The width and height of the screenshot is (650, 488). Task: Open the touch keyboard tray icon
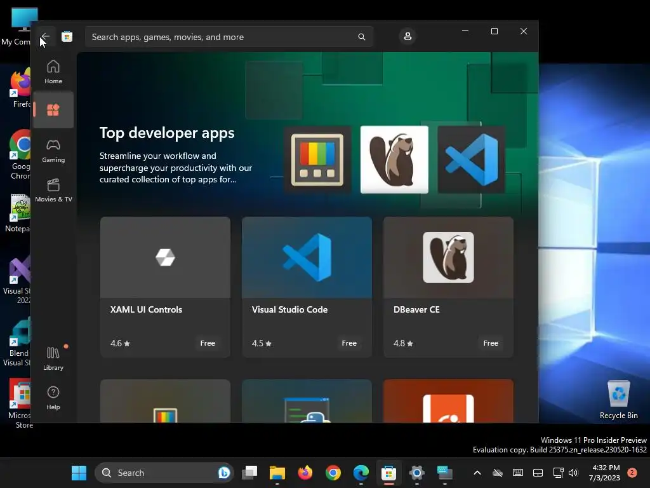[518, 473]
